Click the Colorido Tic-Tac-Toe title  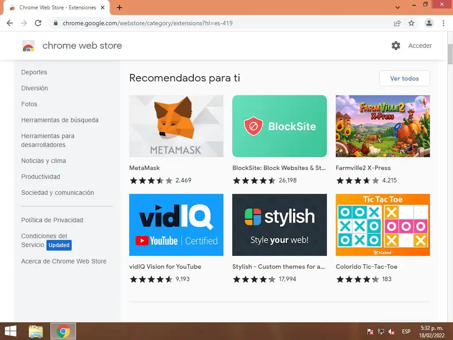(x=367, y=267)
